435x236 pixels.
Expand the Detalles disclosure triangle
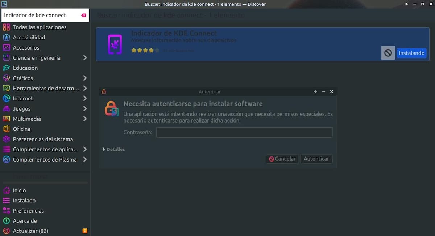tap(104, 149)
